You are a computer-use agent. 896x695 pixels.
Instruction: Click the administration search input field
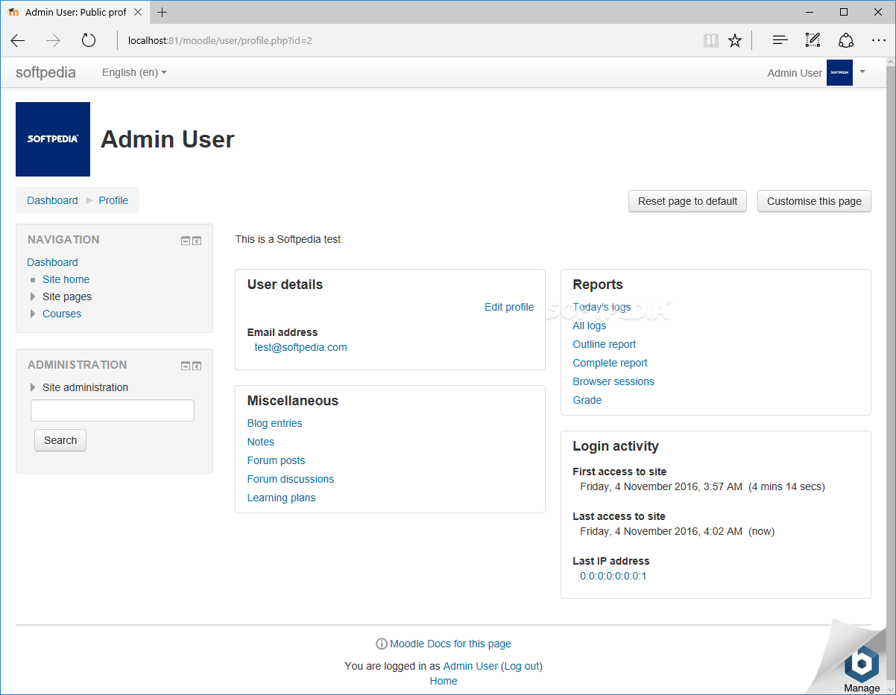[113, 410]
